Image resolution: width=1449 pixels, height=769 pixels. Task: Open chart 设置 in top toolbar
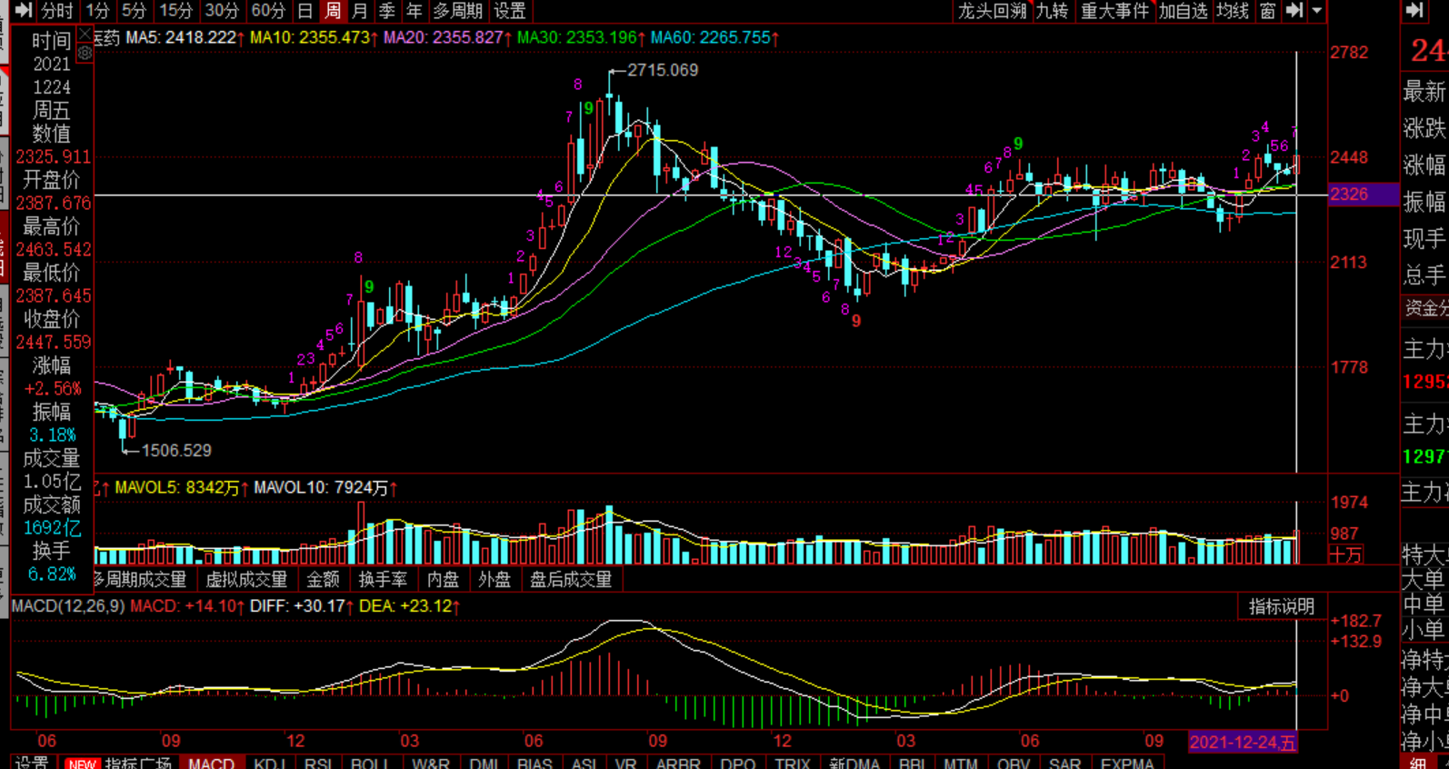point(510,11)
